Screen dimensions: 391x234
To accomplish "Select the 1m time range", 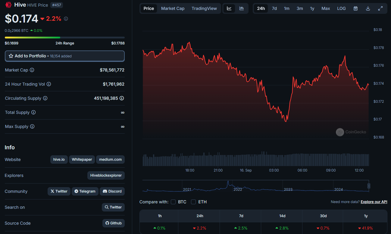I will pyautogui.click(x=287, y=8).
